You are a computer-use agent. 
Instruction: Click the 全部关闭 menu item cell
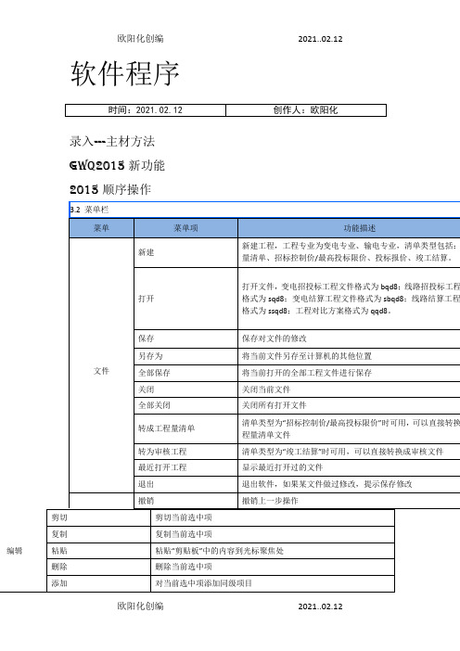click(x=185, y=405)
